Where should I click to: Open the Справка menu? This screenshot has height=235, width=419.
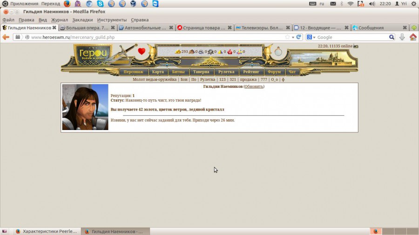[x=140, y=20]
